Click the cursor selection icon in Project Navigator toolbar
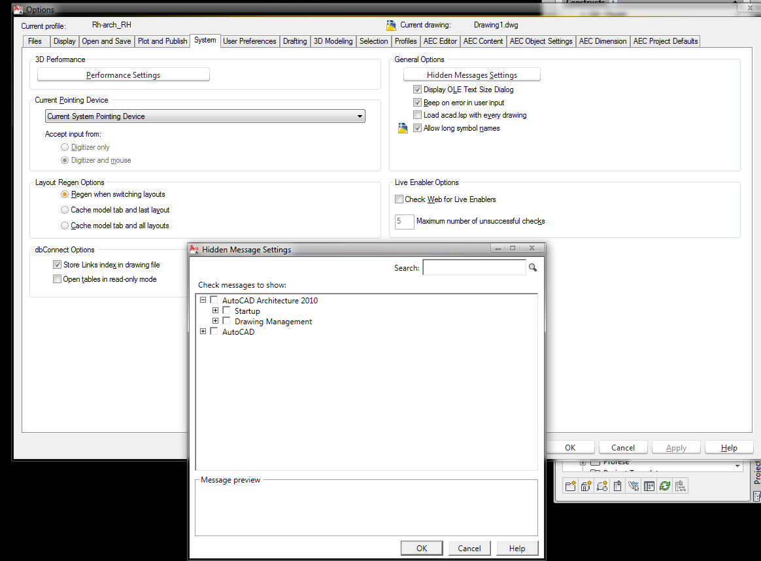 coord(634,486)
